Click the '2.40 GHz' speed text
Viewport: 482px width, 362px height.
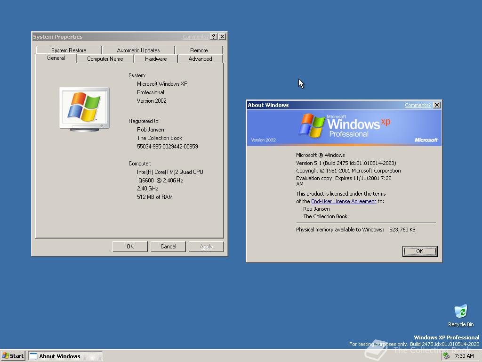(147, 189)
